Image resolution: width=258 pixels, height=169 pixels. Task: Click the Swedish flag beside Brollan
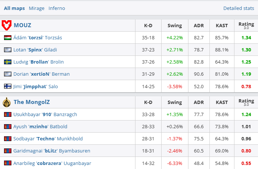tap(7, 62)
